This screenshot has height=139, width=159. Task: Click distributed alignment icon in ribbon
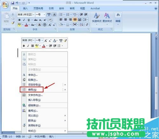coord(79,19)
